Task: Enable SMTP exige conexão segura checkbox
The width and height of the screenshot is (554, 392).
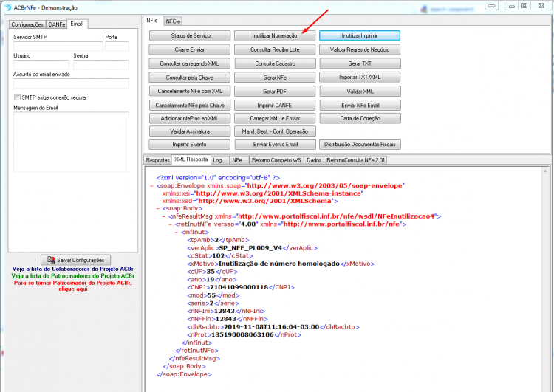Action: [x=17, y=97]
